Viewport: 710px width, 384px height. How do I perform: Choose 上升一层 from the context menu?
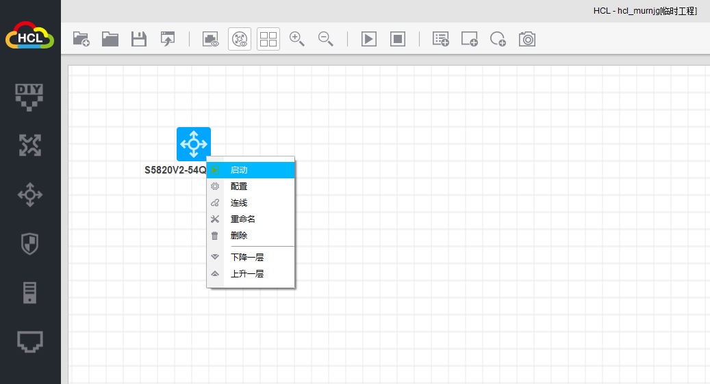[251, 273]
